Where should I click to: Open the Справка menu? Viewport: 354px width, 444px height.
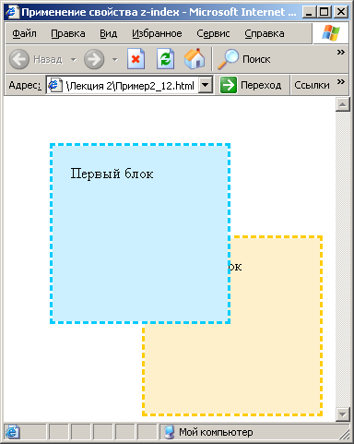[265, 33]
